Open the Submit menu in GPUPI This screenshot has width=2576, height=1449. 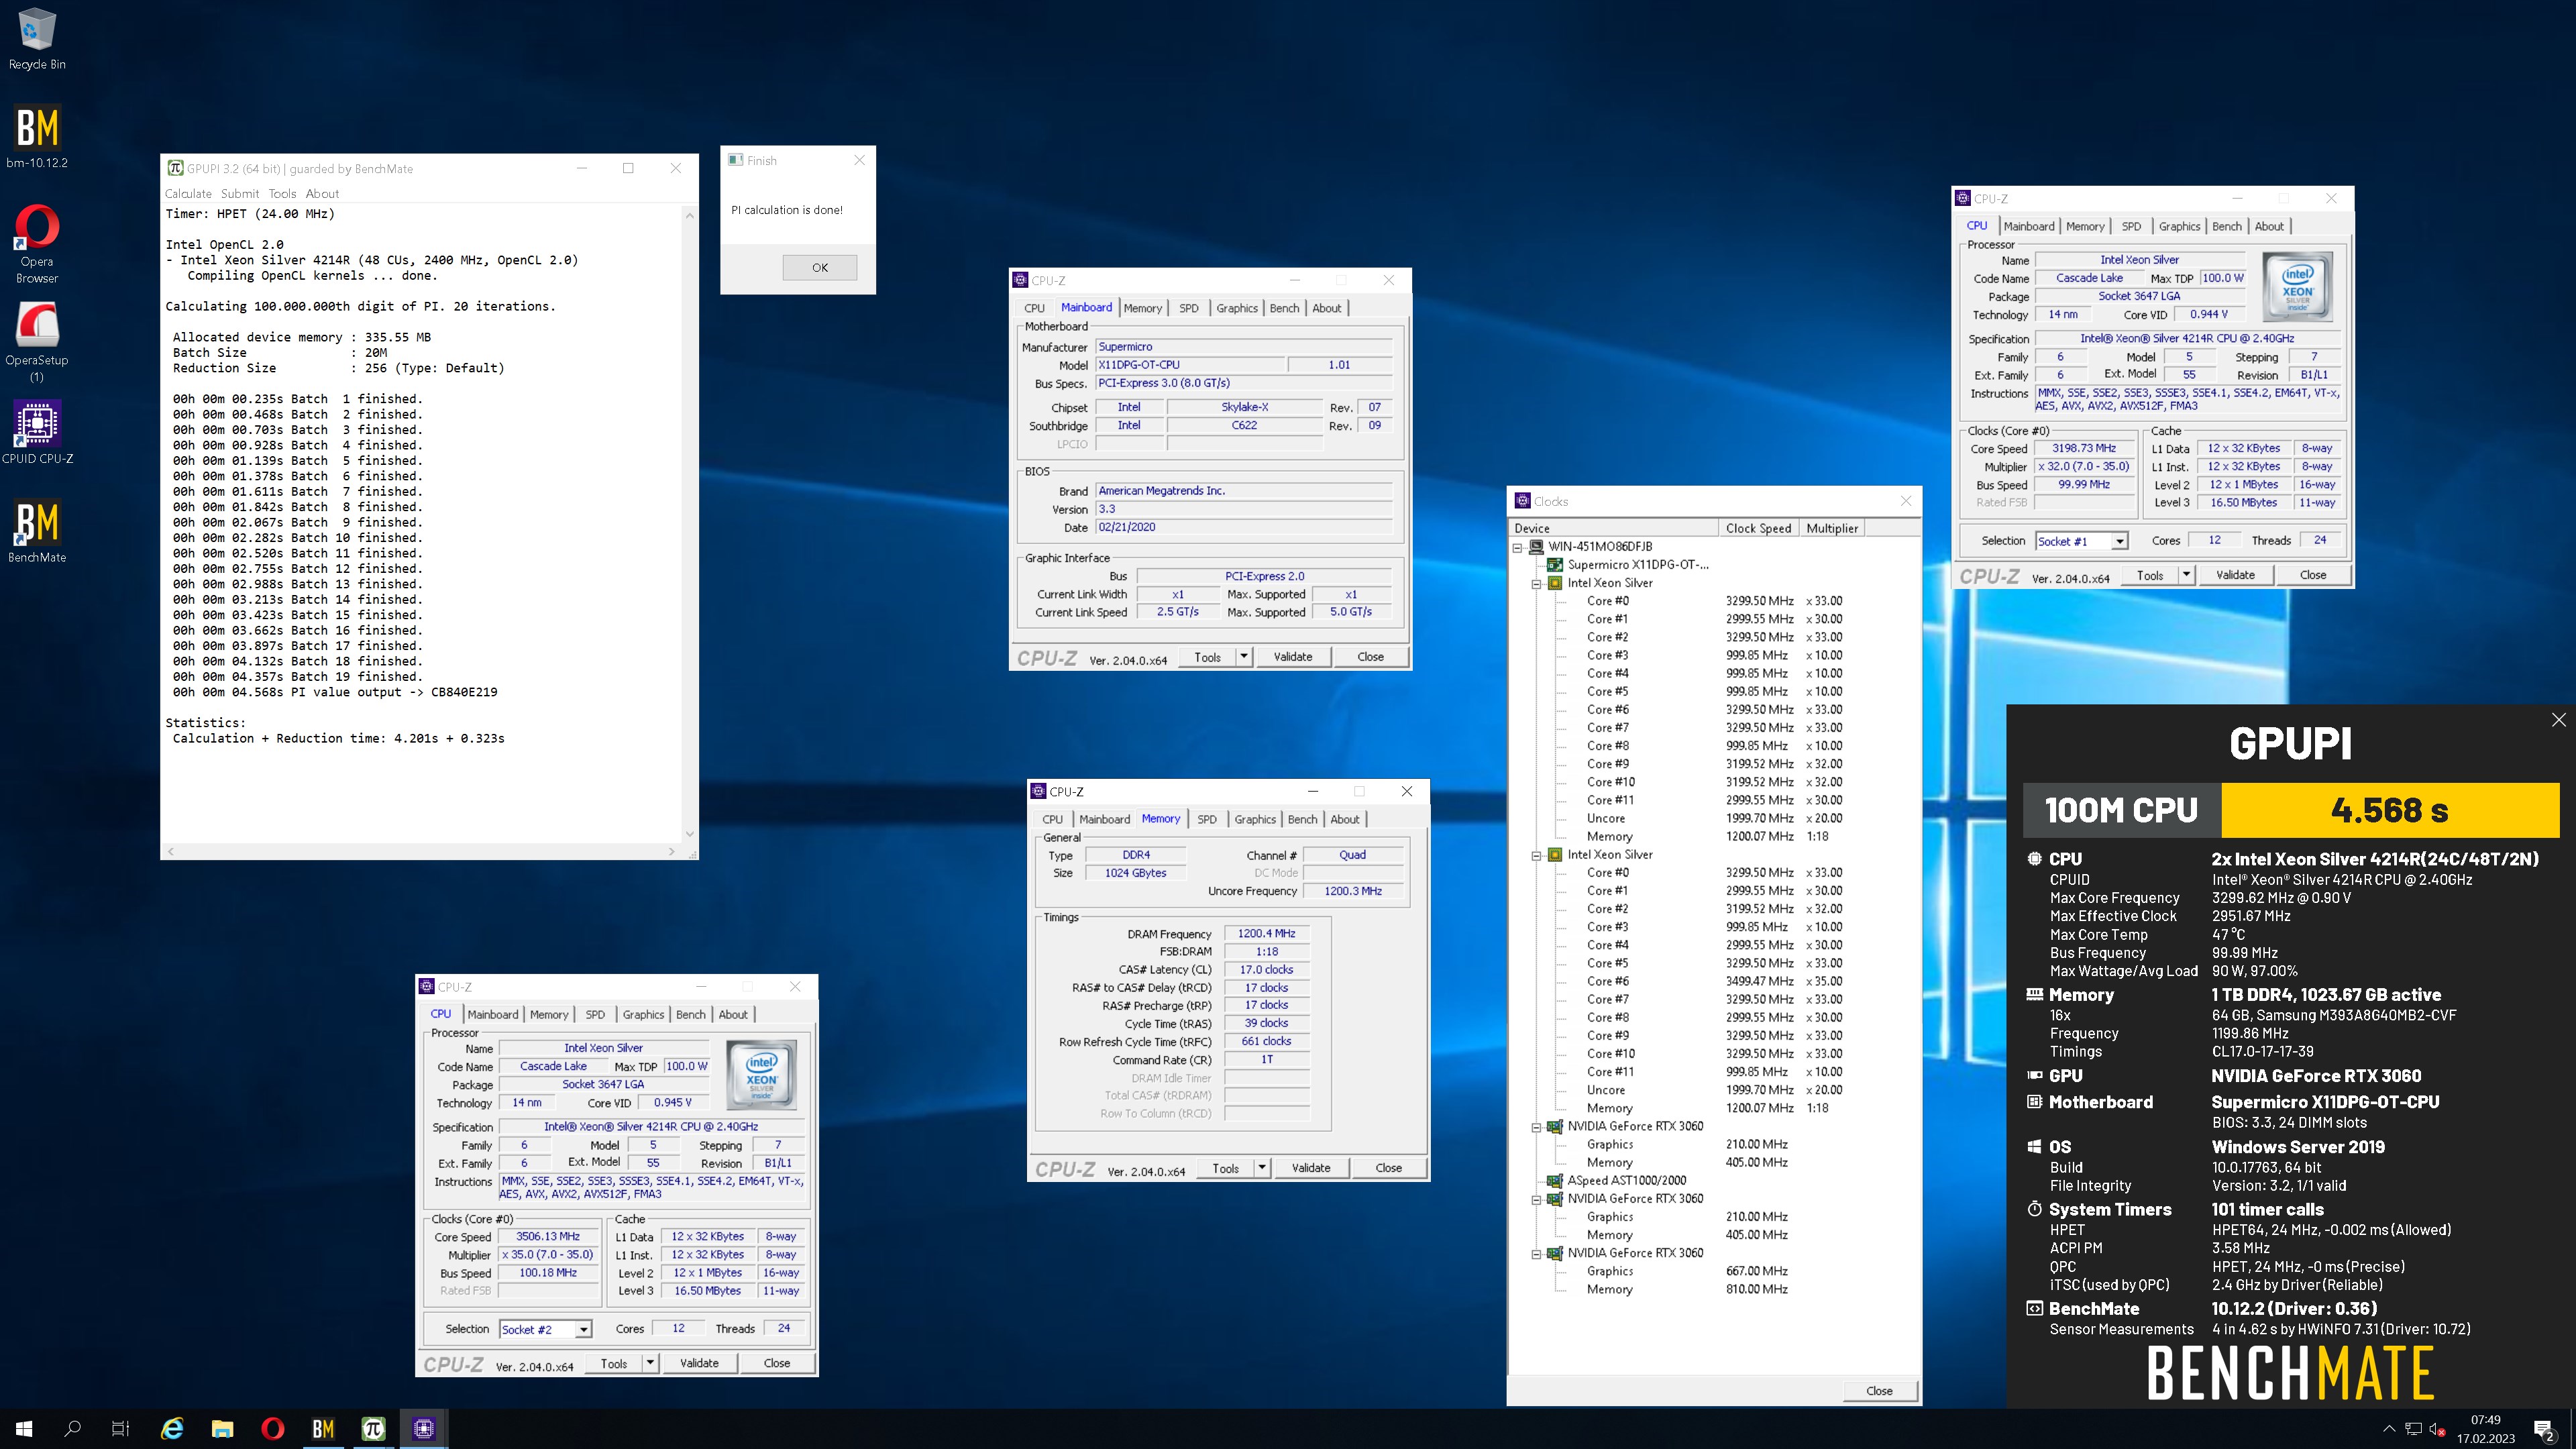tap(240, 194)
